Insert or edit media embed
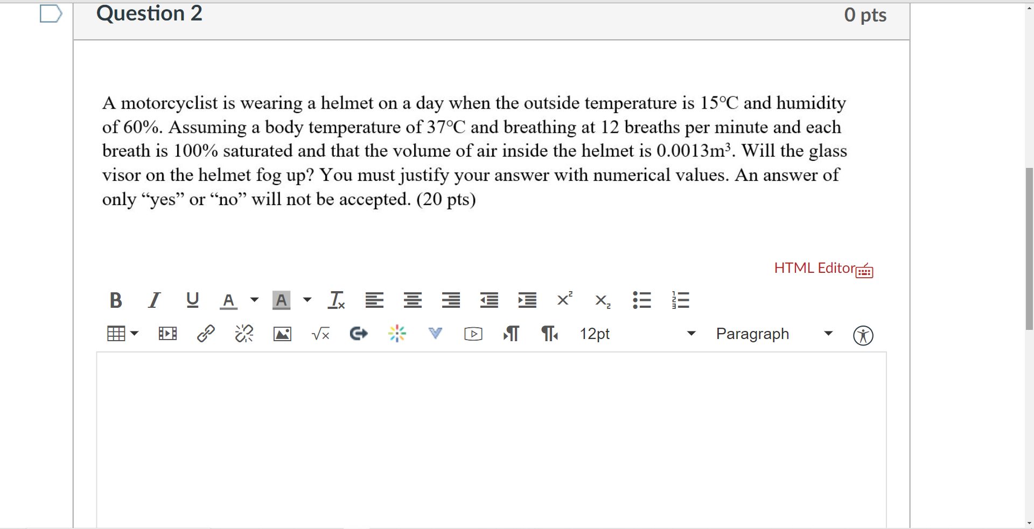The image size is (1034, 529). click(x=167, y=334)
